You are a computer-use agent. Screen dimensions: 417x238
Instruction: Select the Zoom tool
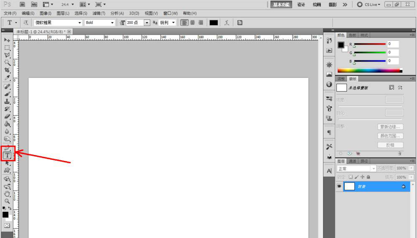[x=7, y=201]
